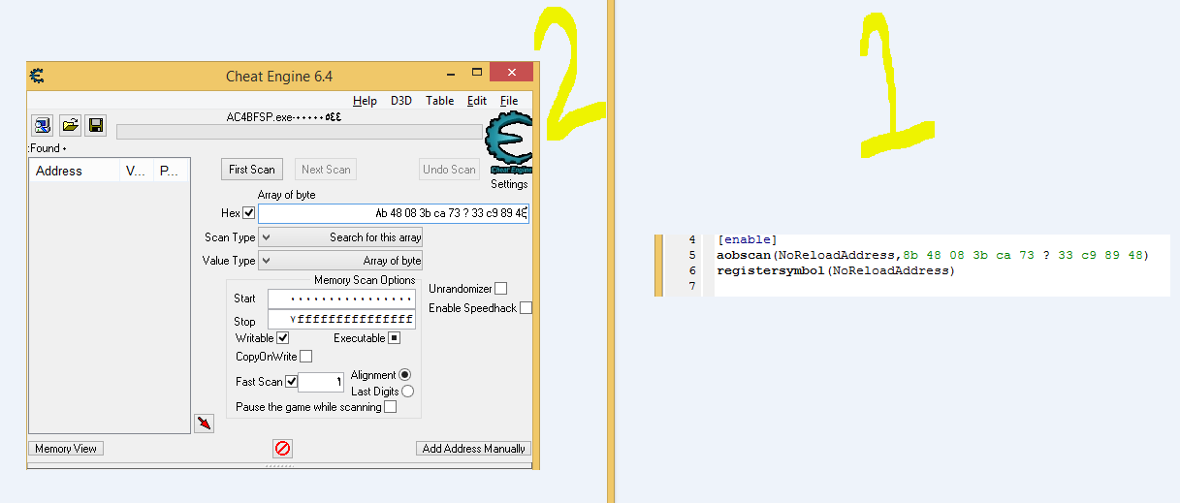Click the red no-entry clear list icon
1180x503 pixels.
pos(282,448)
